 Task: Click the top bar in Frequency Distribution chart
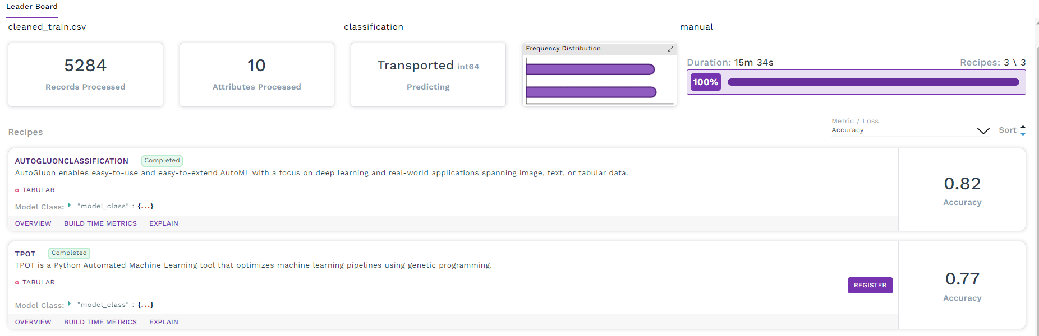click(x=590, y=69)
